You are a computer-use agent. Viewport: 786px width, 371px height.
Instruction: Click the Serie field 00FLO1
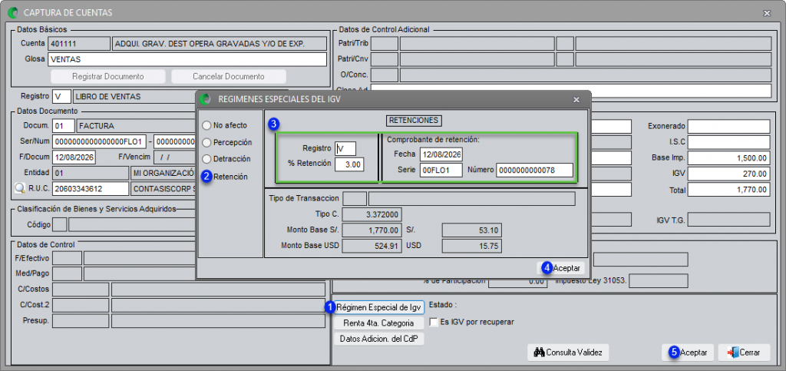pyautogui.click(x=441, y=171)
